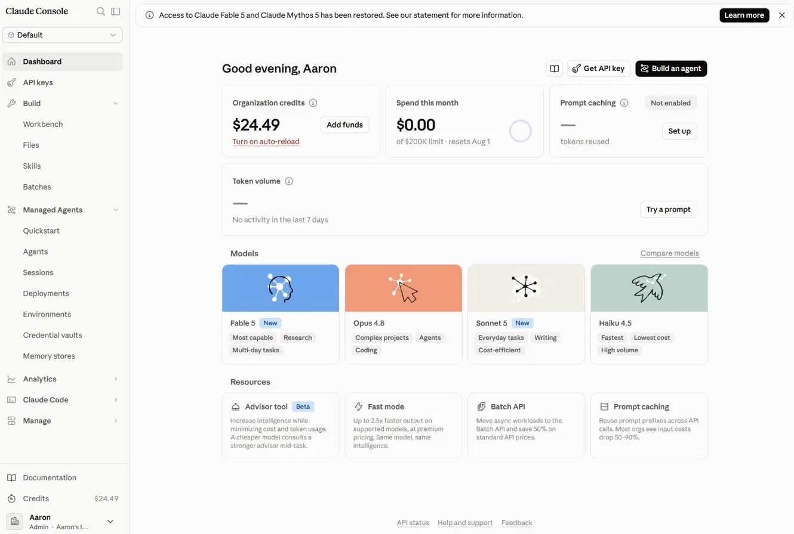Open the Help and support footer link

(465, 523)
